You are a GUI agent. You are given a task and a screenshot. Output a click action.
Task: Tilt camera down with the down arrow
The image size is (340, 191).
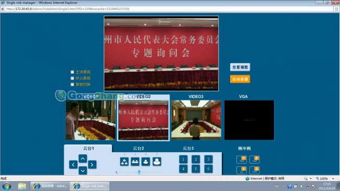[x=83, y=171]
